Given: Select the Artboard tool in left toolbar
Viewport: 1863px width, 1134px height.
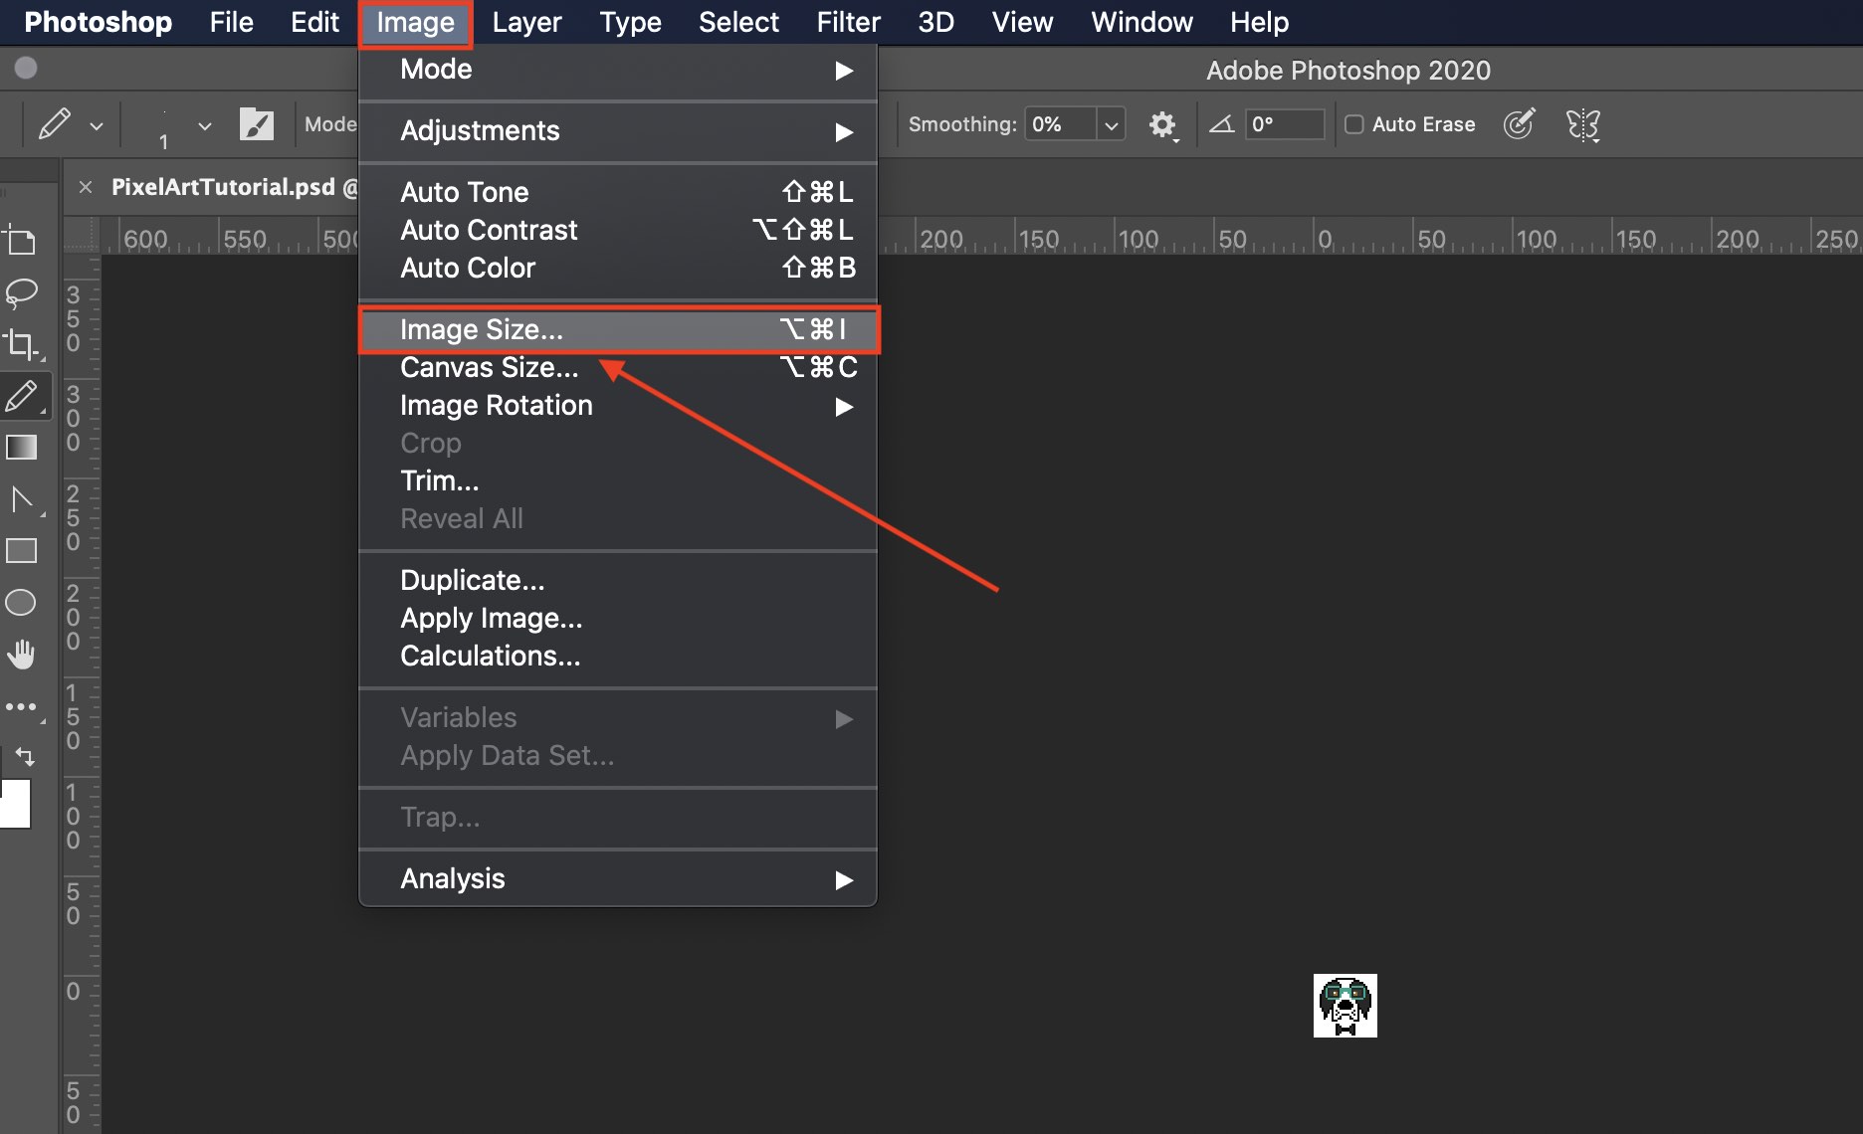Looking at the screenshot, I should [x=20, y=241].
